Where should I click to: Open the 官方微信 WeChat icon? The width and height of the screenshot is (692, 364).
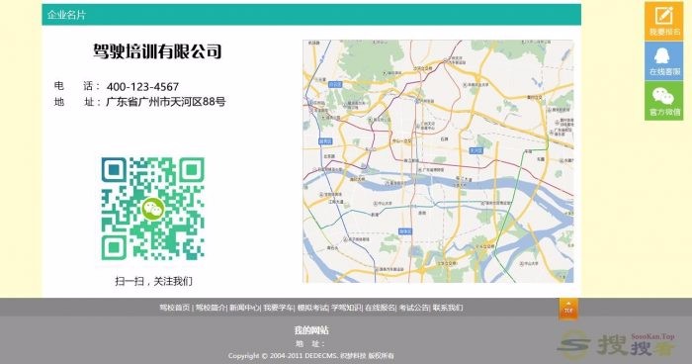[x=663, y=101]
